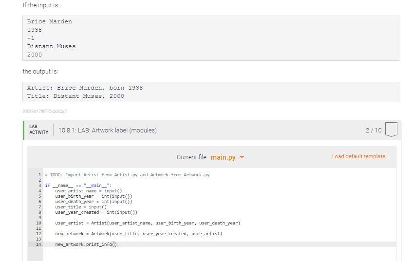Click the new_artwork = Artwork(...) line
Image resolution: width=412 pixels, height=261 pixels.
point(139,234)
